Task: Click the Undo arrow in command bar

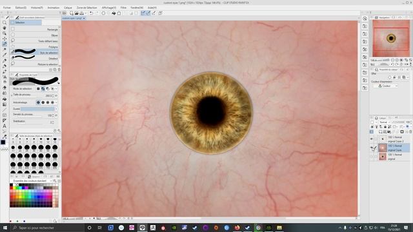Action: pyautogui.click(x=91, y=13)
